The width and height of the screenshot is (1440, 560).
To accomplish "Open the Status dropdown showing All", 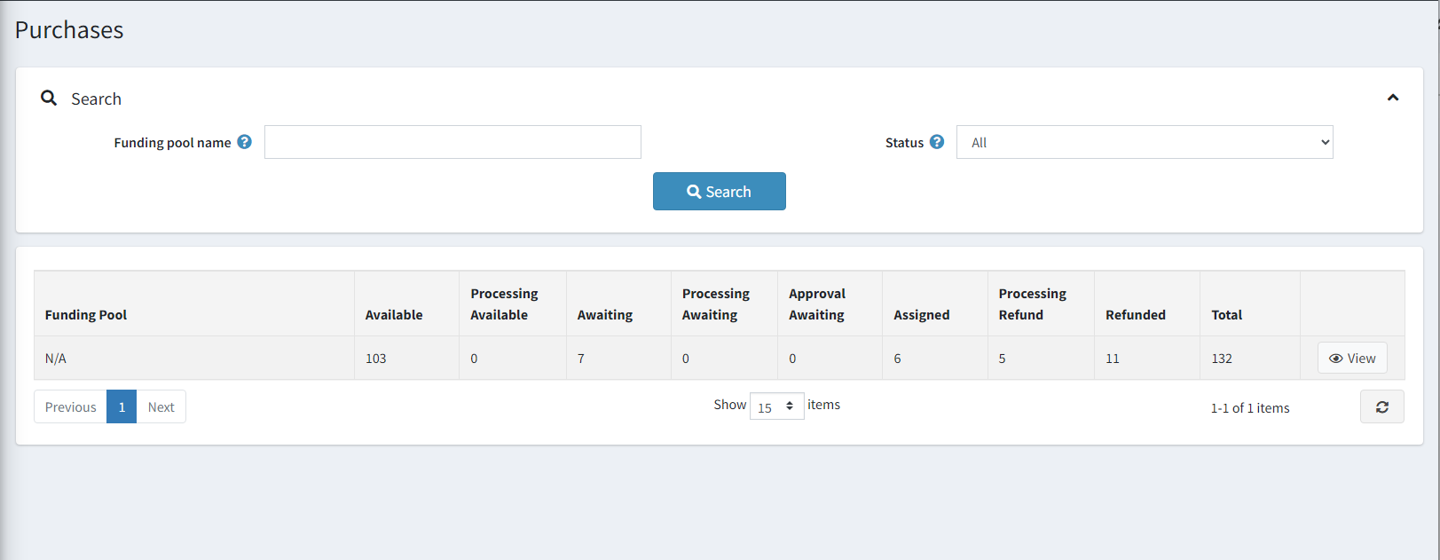I will (x=1144, y=142).
